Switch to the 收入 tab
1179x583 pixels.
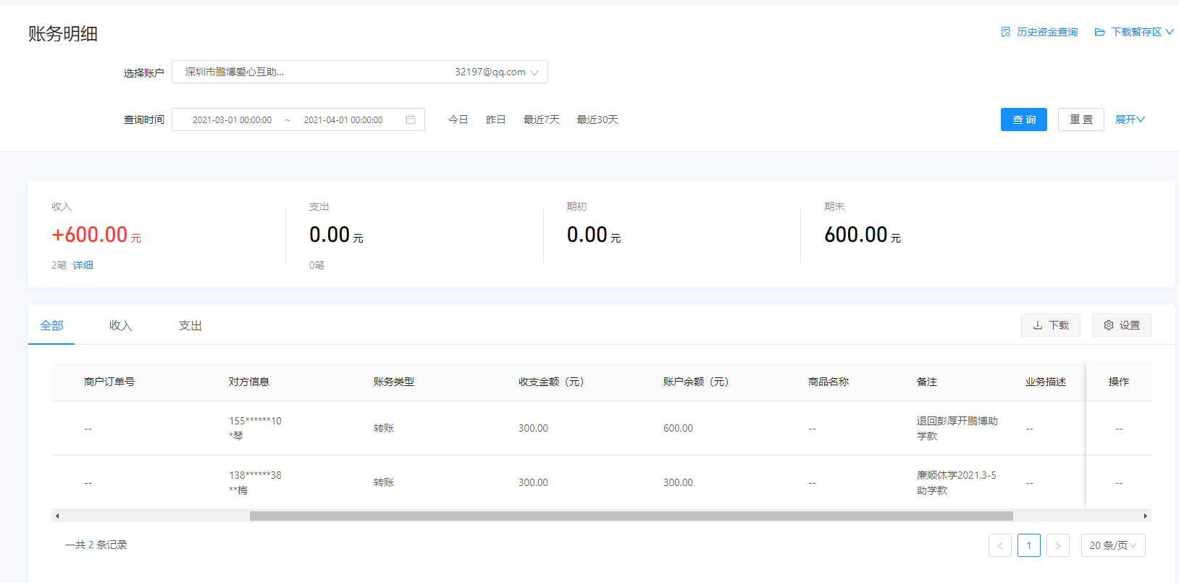click(121, 326)
